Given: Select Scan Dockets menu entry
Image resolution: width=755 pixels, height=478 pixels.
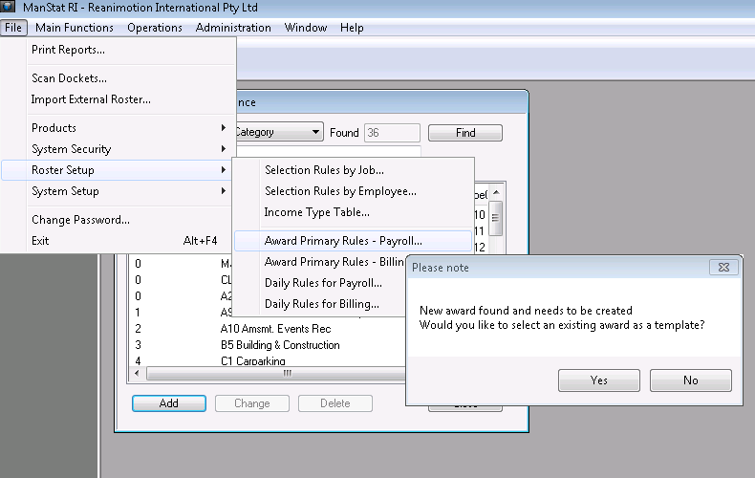Looking at the screenshot, I should (69, 78).
